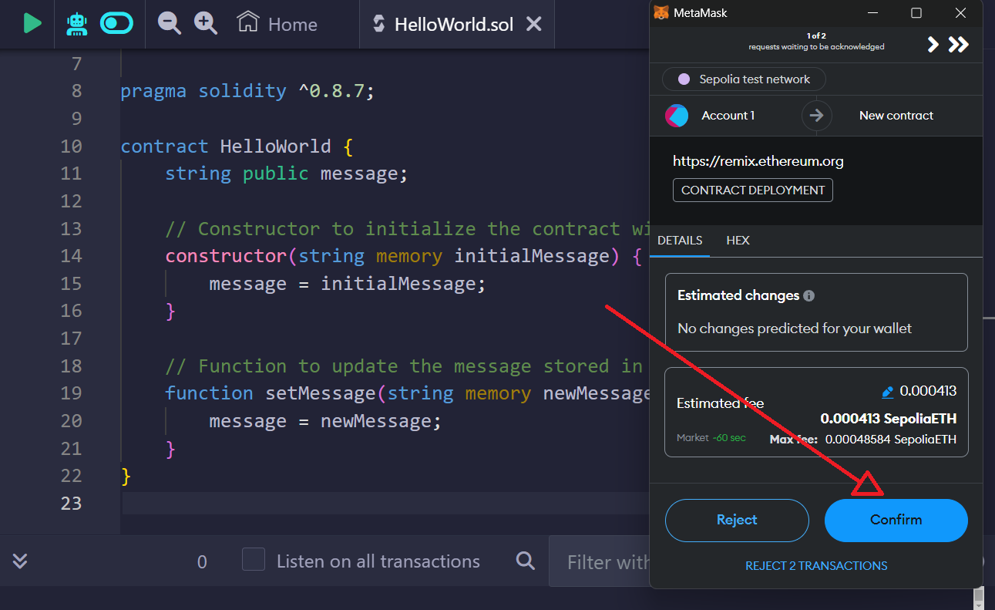Show Estimated changes info tooltip icon
The width and height of the screenshot is (995, 610).
(808, 296)
